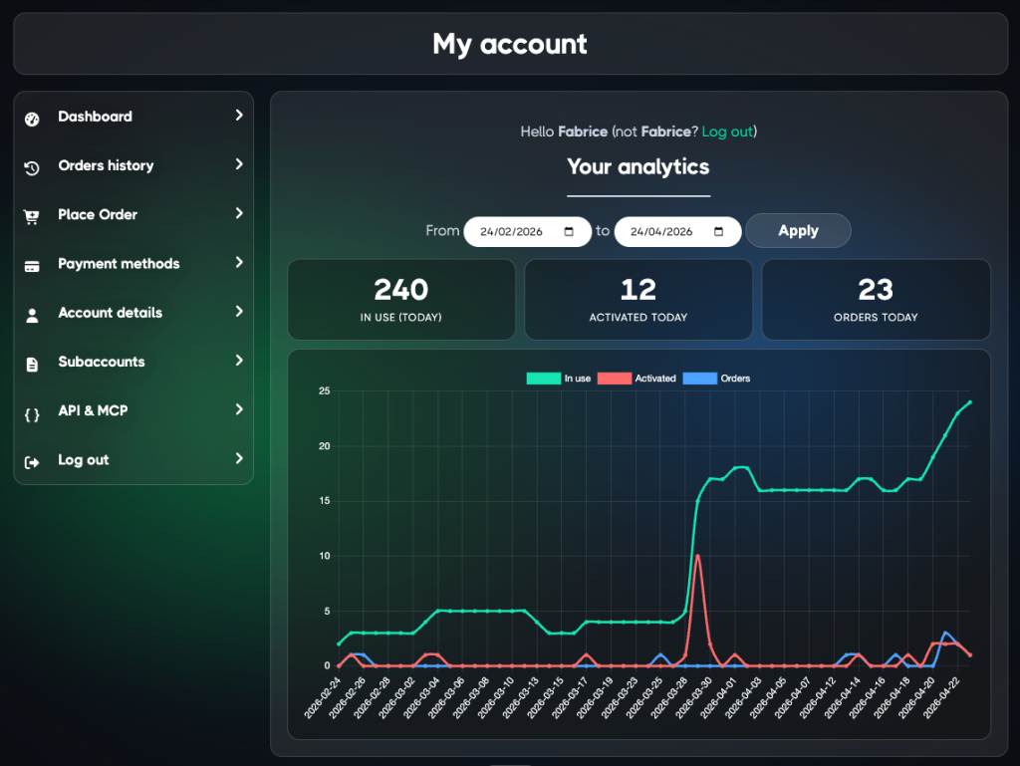Open Account details section
The image size is (1020, 766).
133,313
